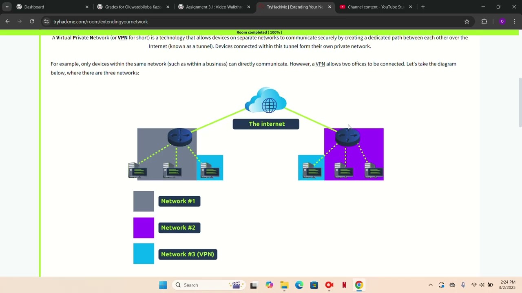Image resolution: width=522 pixels, height=293 pixels.
Task: Select the TryHackMe Extending Your Network tab
Action: pos(295,7)
